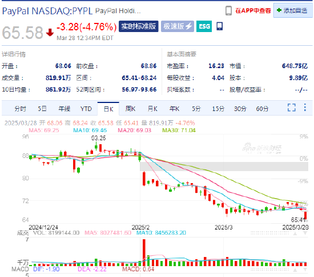Click the mobile device icon after ESG

point(219,26)
